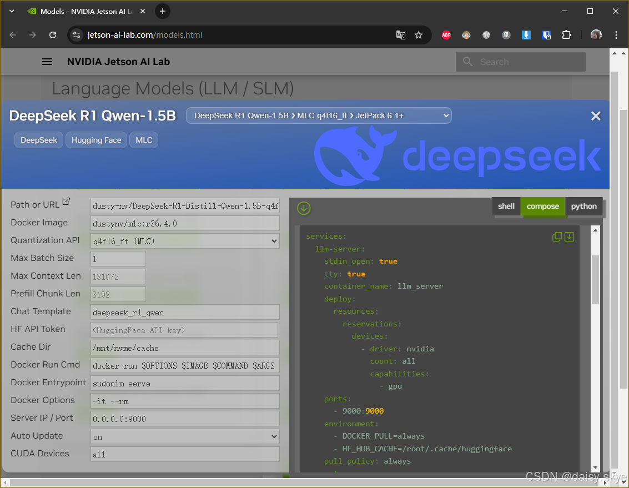Click the Hugging Face tag button
Image resolution: width=629 pixels, height=488 pixels.
96,140
